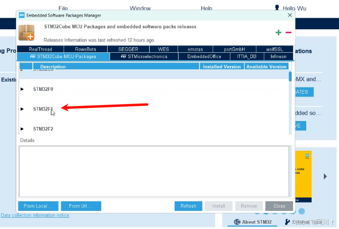Switch to the portGmbH tab

[234, 49]
